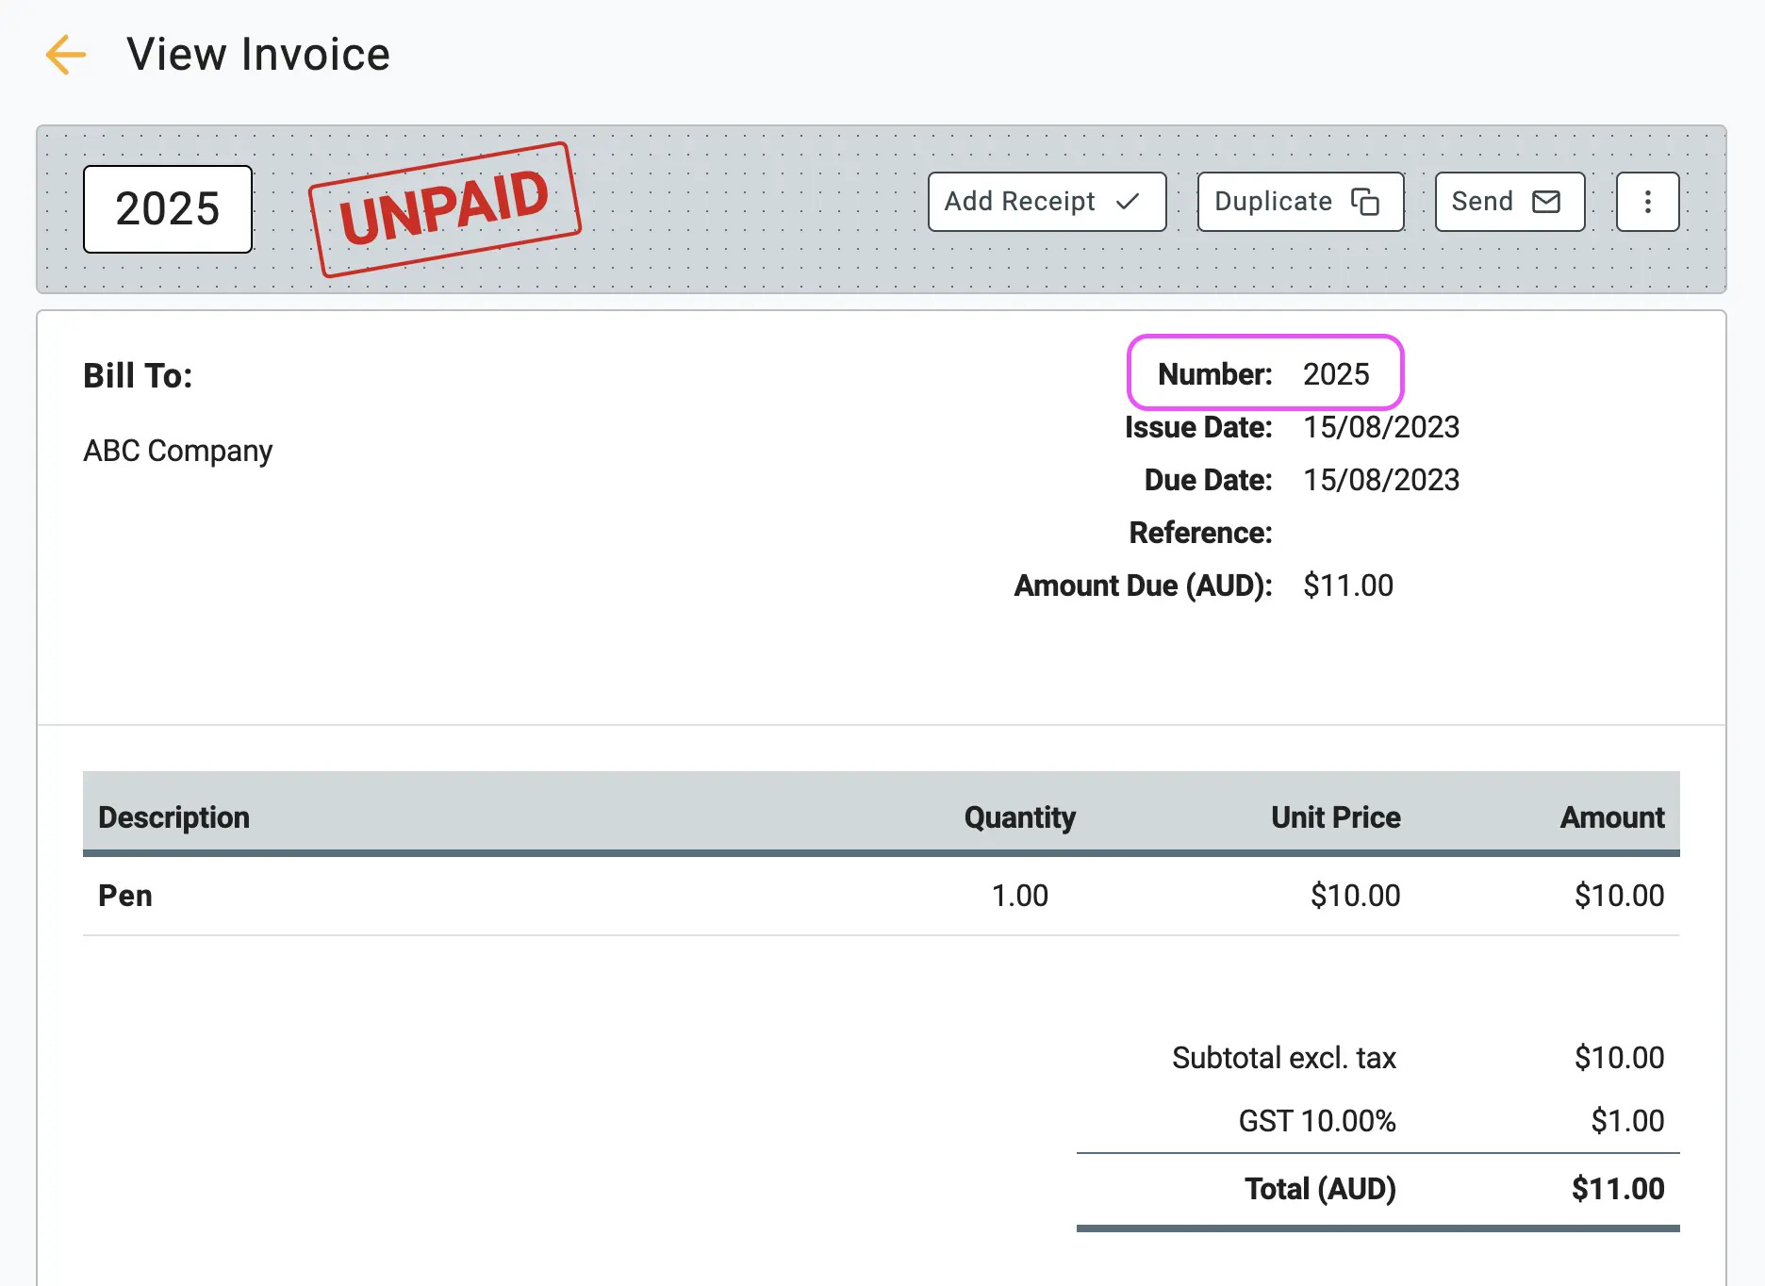1765x1286 pixels.
Task: Click the copy icon on Duplicate
Action: (x=1365, y=202)
